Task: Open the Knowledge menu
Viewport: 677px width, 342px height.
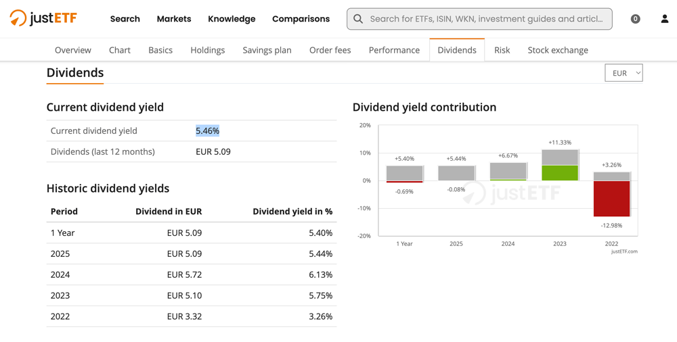Action: tap(232, 19)
